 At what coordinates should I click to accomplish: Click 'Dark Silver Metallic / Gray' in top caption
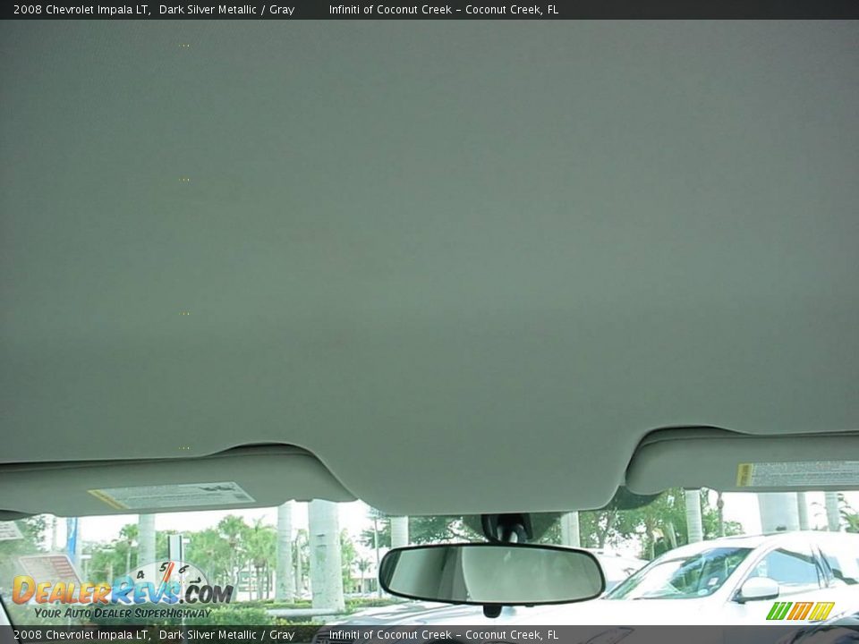[226, 10]
